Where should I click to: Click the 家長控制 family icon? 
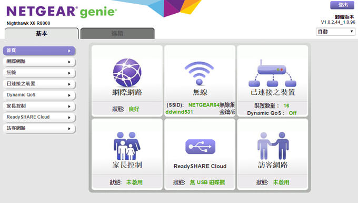(127, 146)
